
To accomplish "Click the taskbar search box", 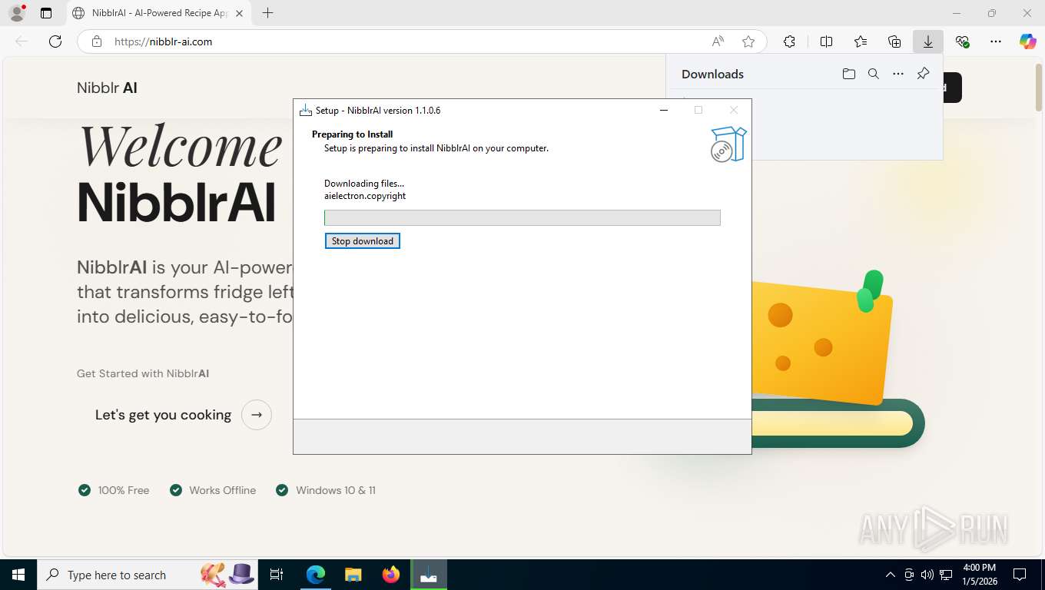I will [x=146, y=575].
